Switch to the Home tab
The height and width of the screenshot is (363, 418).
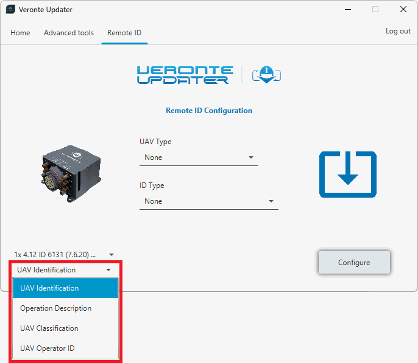tap(20, 33)
